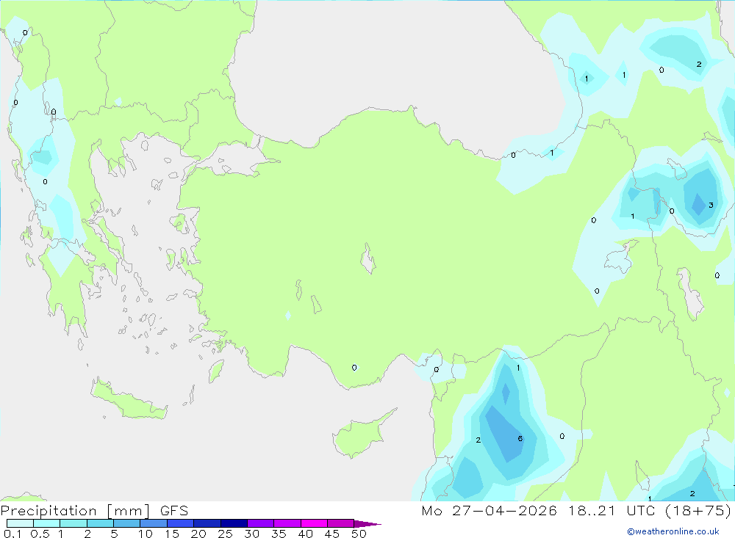Click the legend label 15

tap(172, 534)
